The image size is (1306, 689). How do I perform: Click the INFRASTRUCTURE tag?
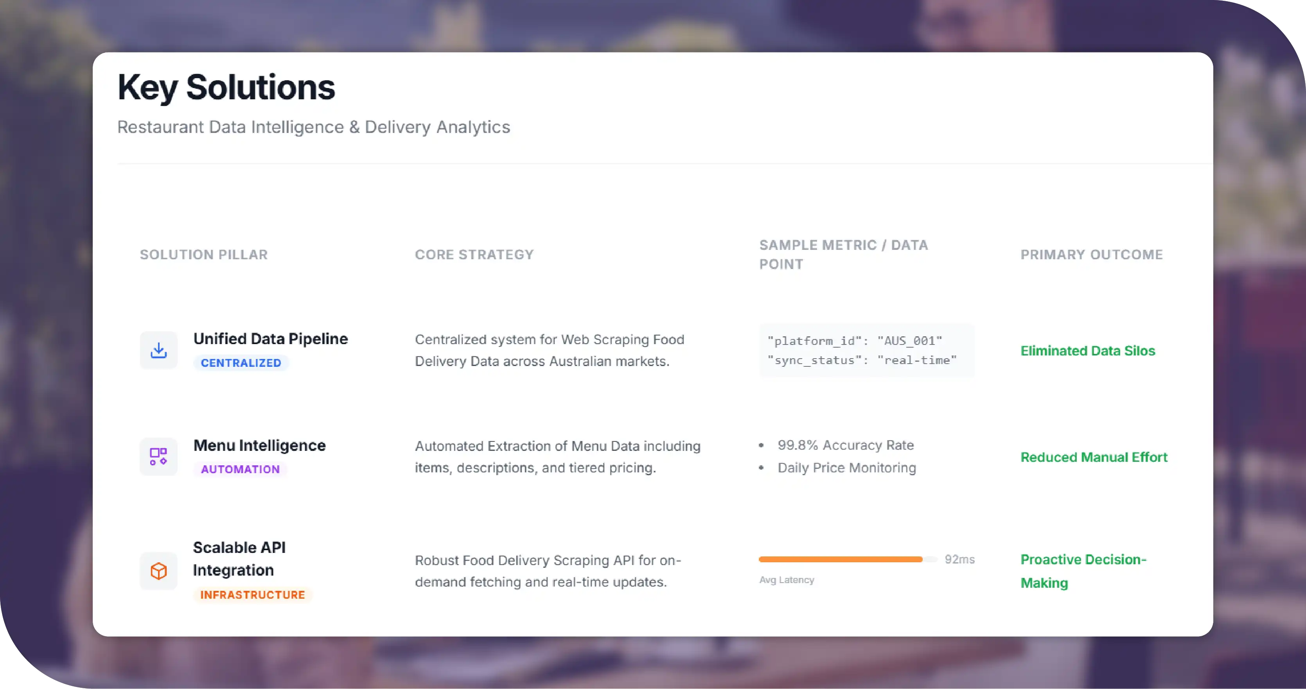(x=253, y=595)
